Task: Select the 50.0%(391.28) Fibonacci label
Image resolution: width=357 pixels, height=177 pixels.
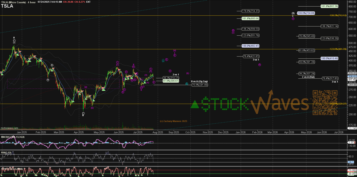Action: coord(306,62)
